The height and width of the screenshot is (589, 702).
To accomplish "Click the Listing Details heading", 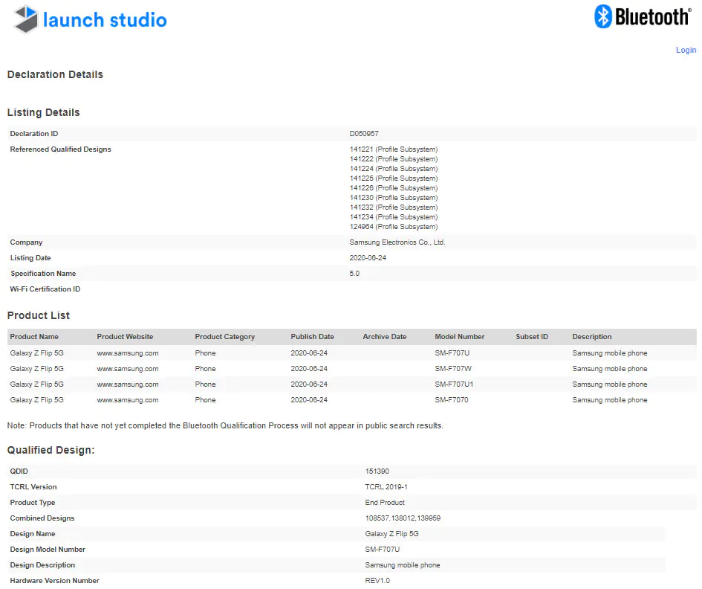I will [43, 112].
